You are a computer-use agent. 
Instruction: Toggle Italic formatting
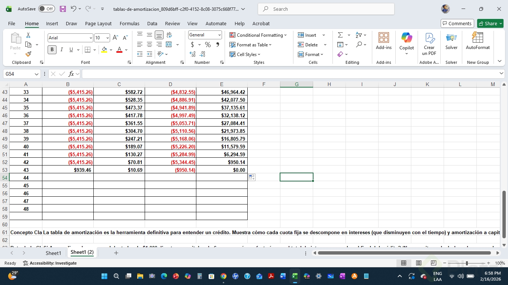tap(61, 49)
